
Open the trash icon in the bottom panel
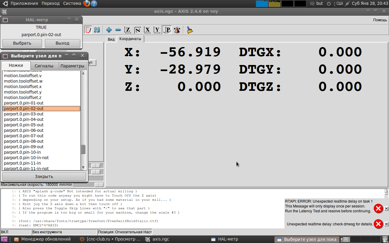pos(385,239)
